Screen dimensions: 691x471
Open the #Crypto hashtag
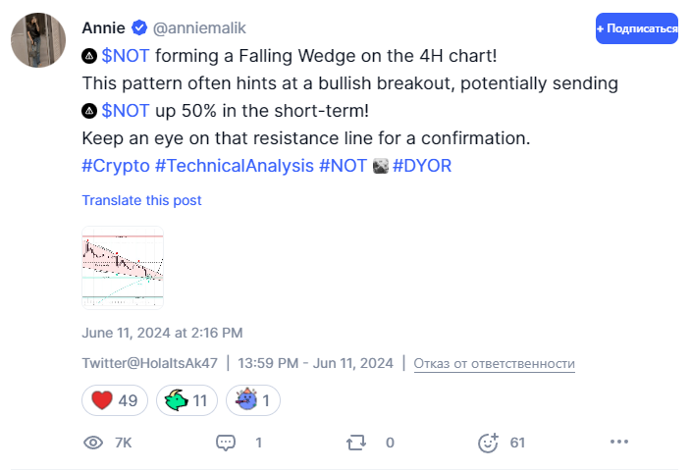coord(116,166)
